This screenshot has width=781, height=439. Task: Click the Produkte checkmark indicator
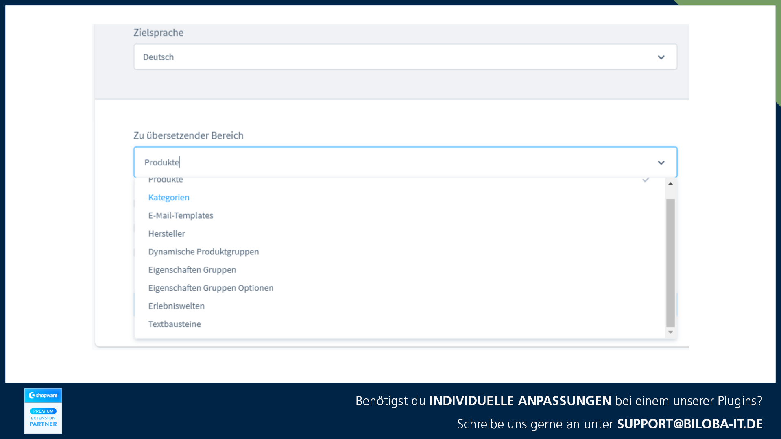point(646,178)
